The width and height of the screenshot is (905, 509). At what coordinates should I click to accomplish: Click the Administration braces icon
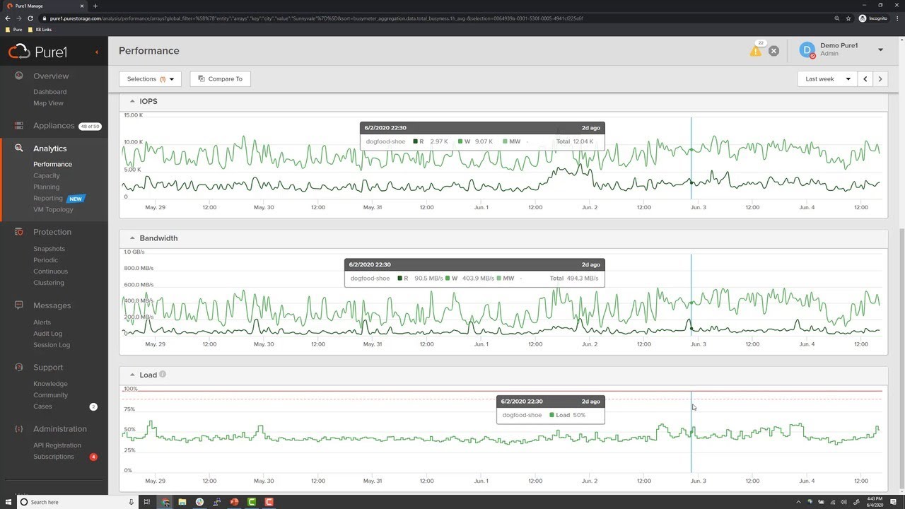(x=19, y=429)
